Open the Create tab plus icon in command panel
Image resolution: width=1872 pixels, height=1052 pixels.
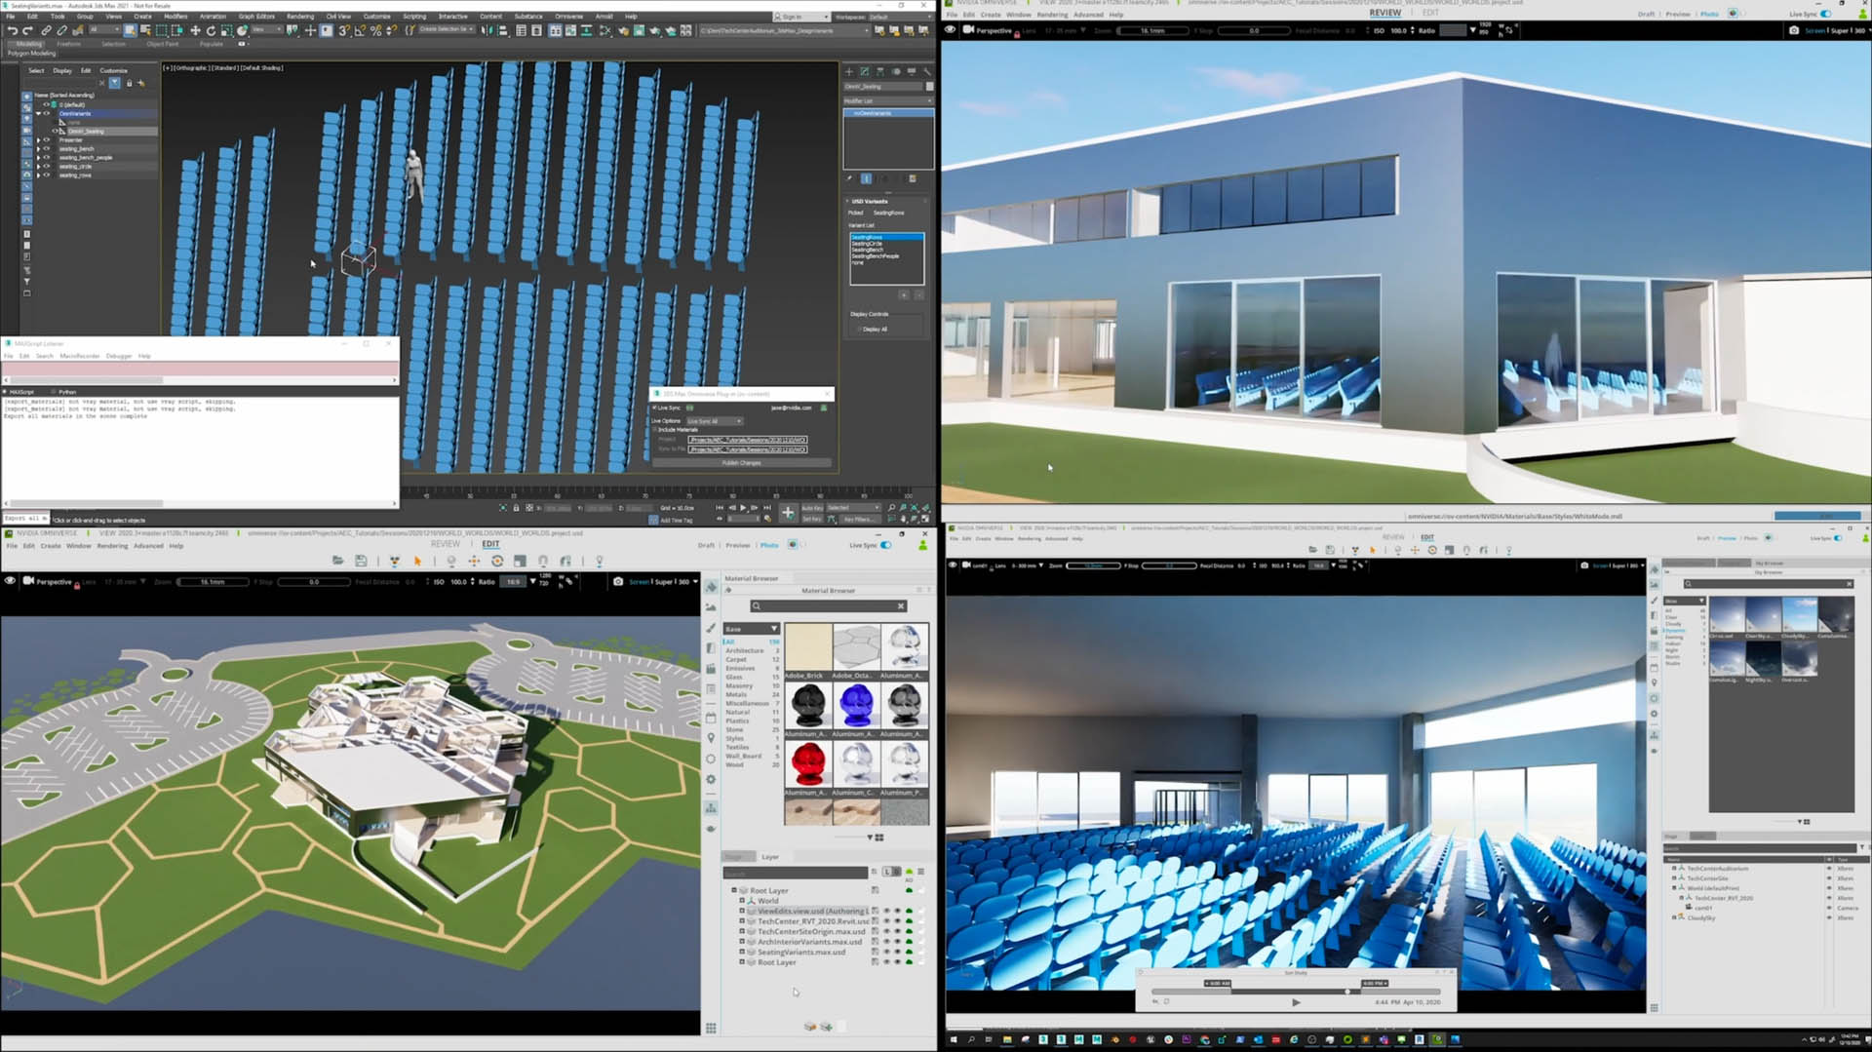click(848, 71)
